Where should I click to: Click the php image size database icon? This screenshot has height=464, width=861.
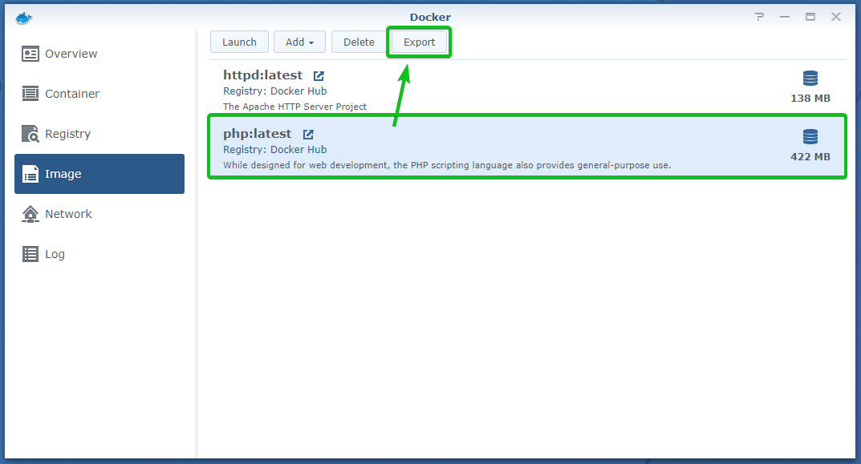[x=810, y=136]
